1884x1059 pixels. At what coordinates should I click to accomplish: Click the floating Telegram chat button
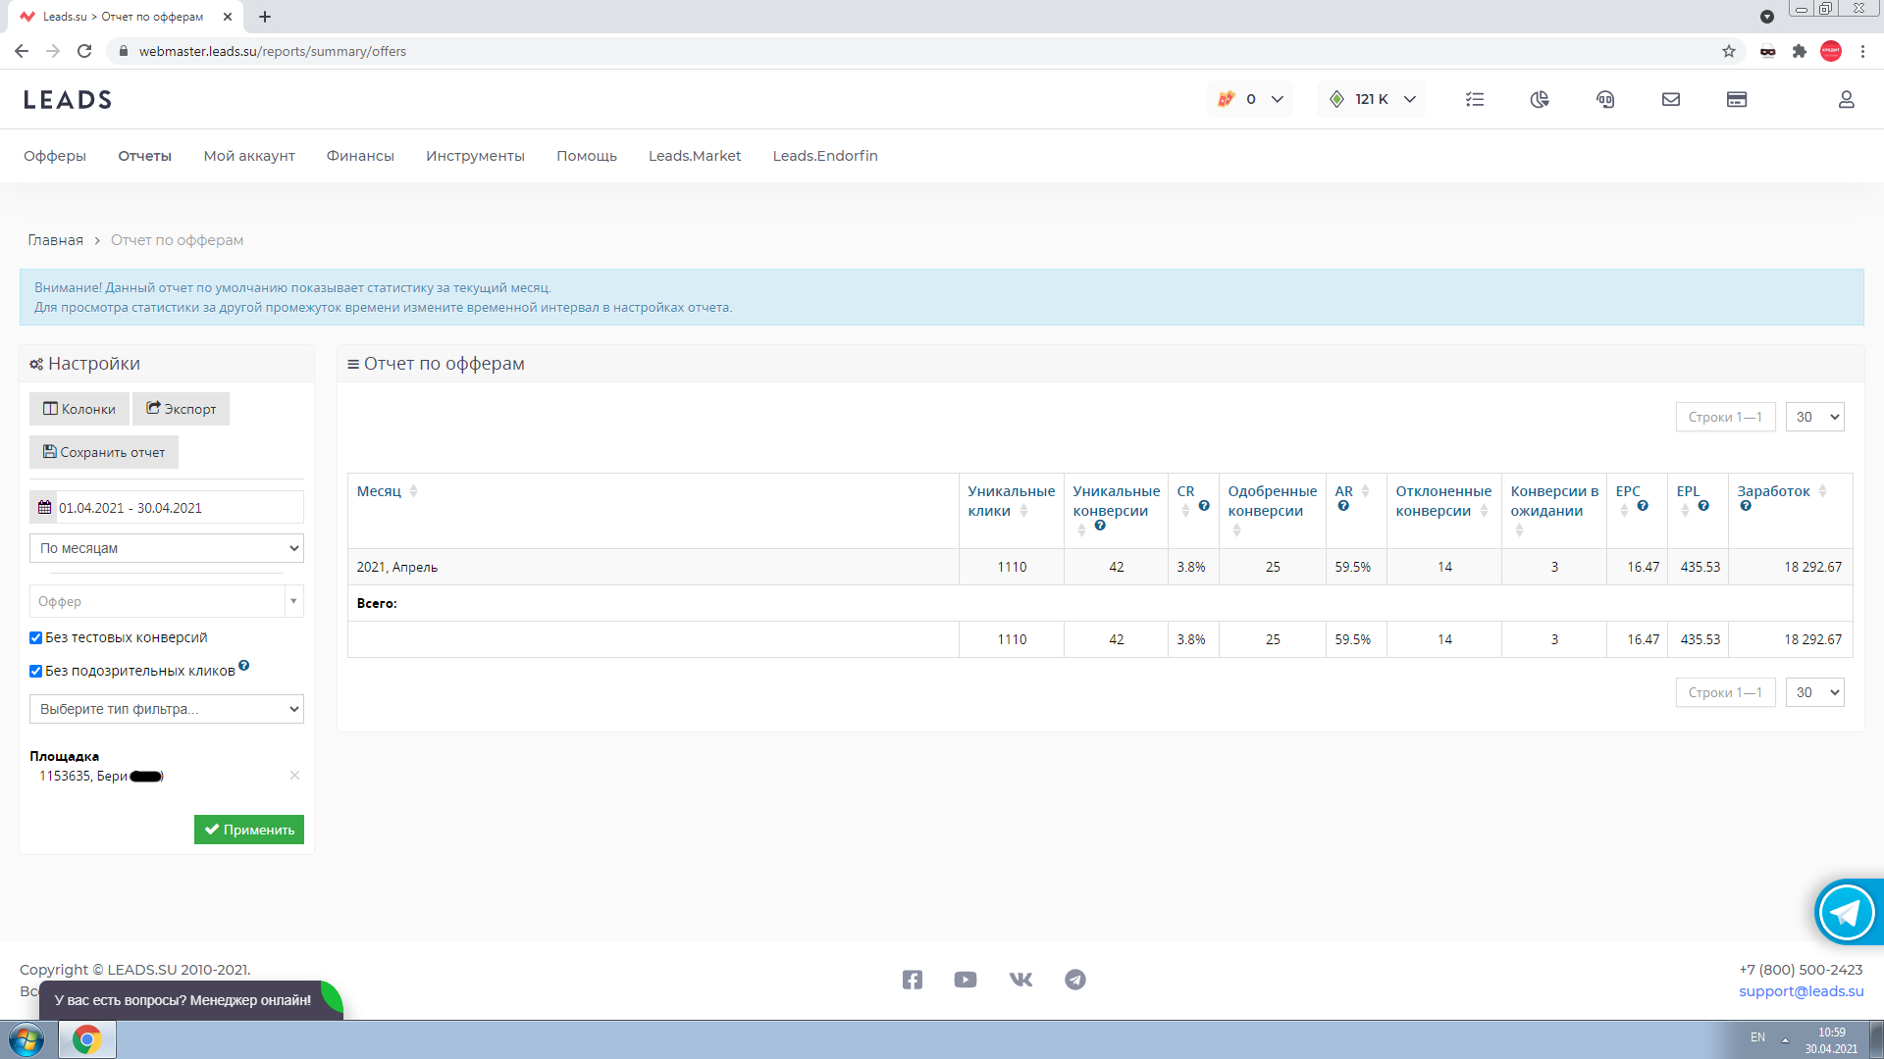[x=1846, y=912]
